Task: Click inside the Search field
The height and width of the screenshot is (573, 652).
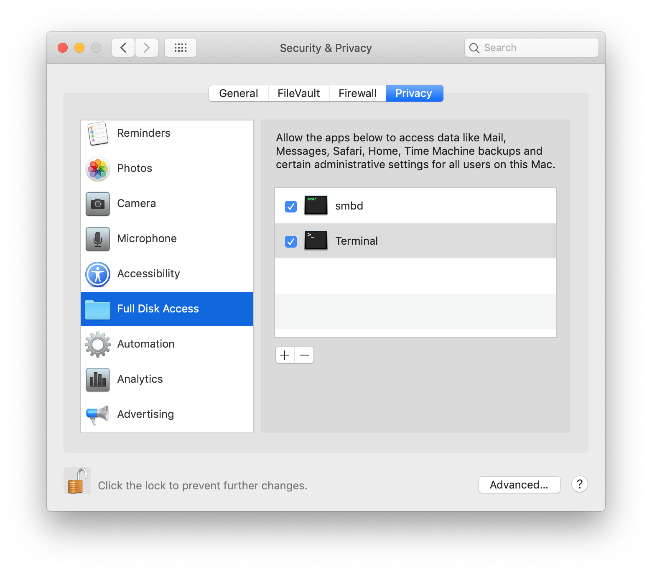Action: tap(531, 47)
